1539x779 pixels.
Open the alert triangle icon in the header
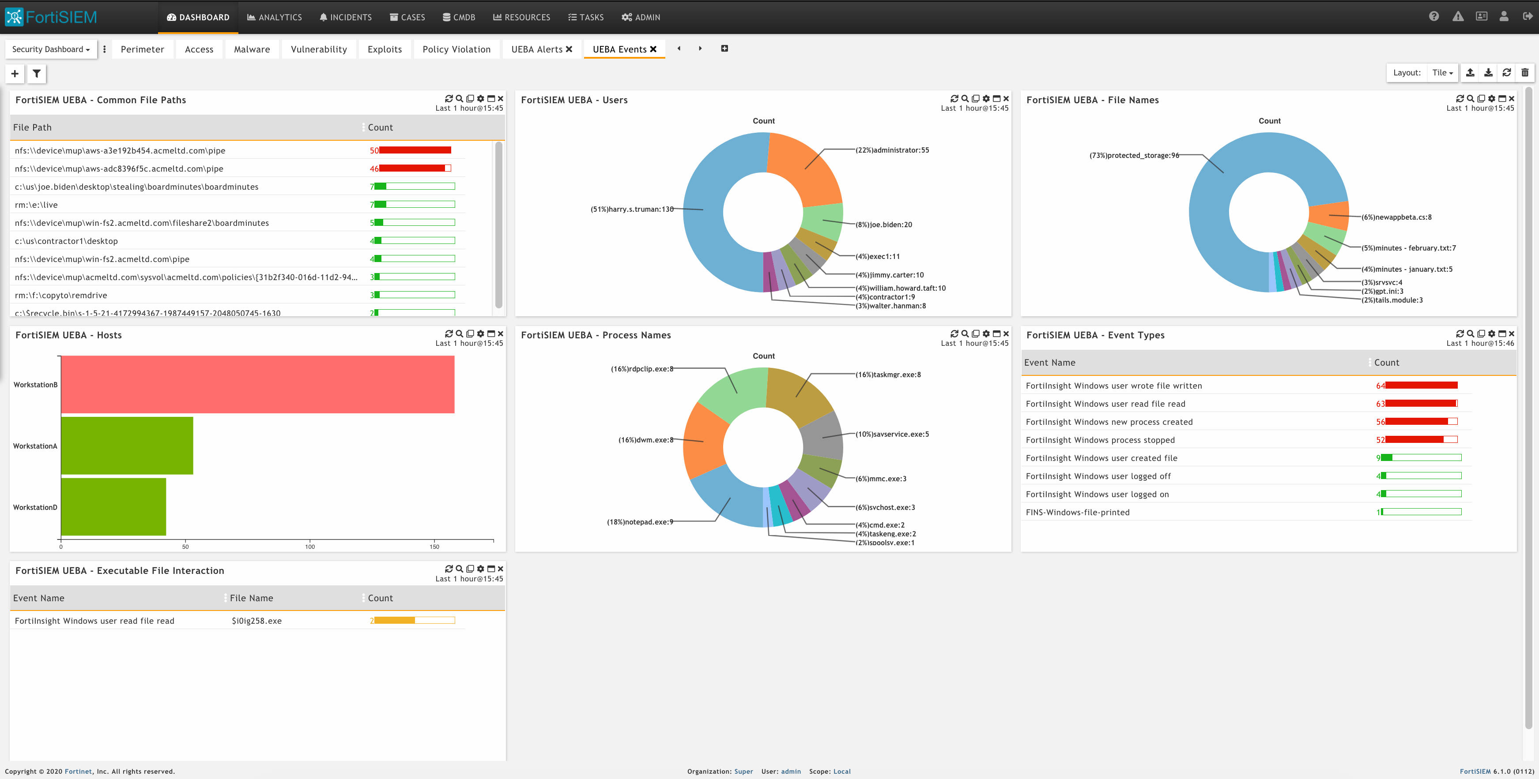pos(1458,17)
